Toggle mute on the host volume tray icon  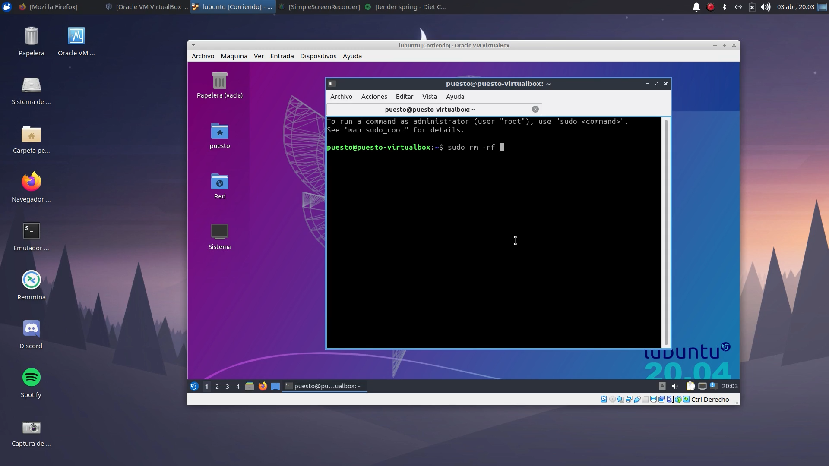766,7
